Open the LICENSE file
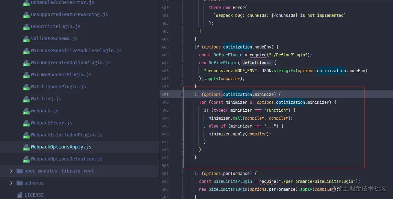Image resolution: width=393 pixels, height=199 pixels. tap(34, 195)
